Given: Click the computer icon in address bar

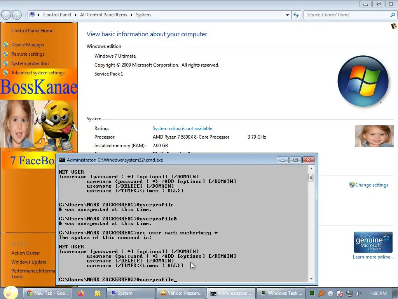Looking at the screenshot, I should [32, 15].
